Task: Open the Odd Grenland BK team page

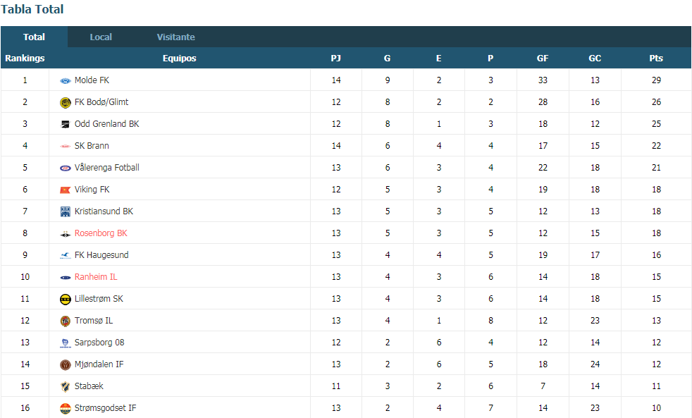Action: (107, 124)
